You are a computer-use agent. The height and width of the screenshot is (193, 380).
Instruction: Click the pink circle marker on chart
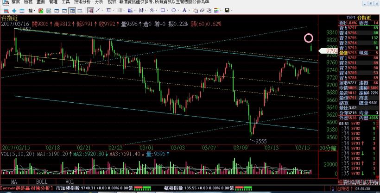[309, 38]
